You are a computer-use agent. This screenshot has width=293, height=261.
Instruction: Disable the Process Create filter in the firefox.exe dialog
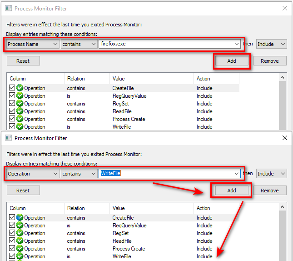tap(12, 119)
